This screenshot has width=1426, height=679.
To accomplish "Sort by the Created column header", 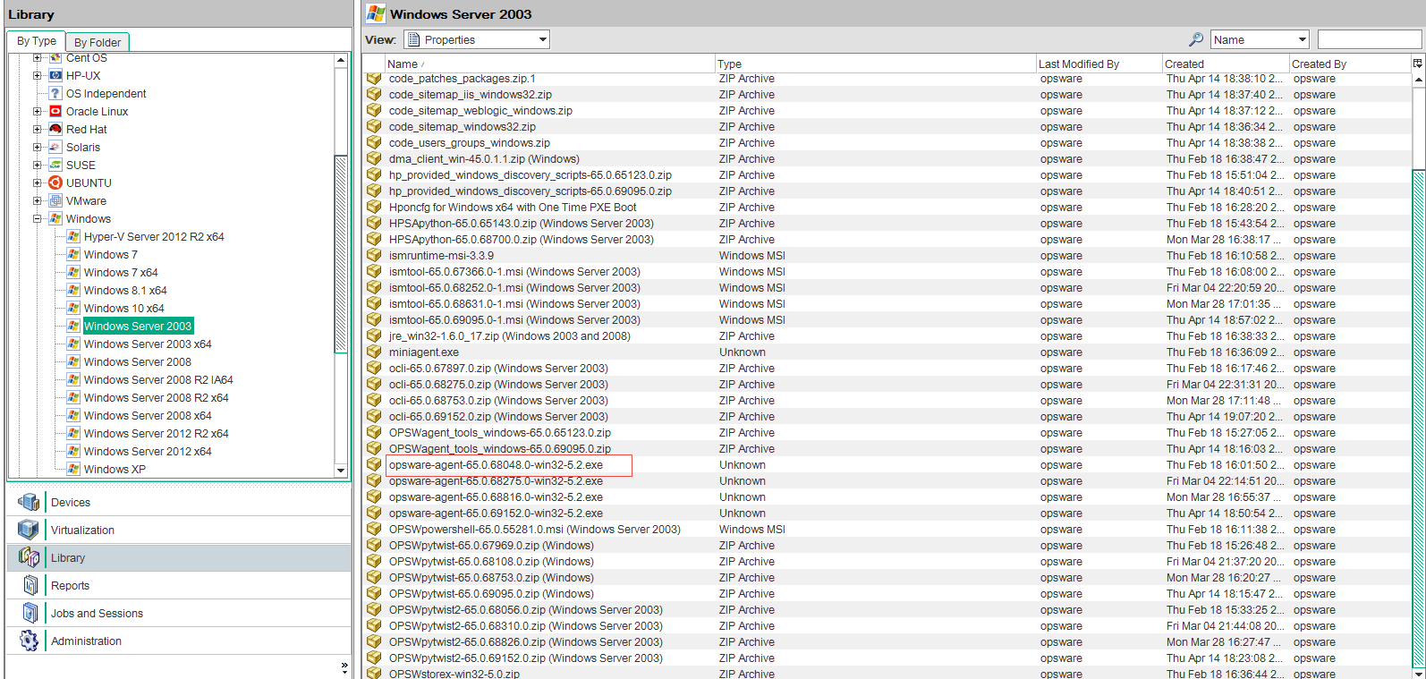I will 1226,64.
